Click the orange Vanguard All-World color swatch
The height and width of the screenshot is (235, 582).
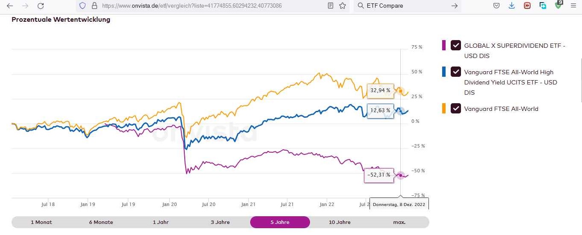(444, 108)
